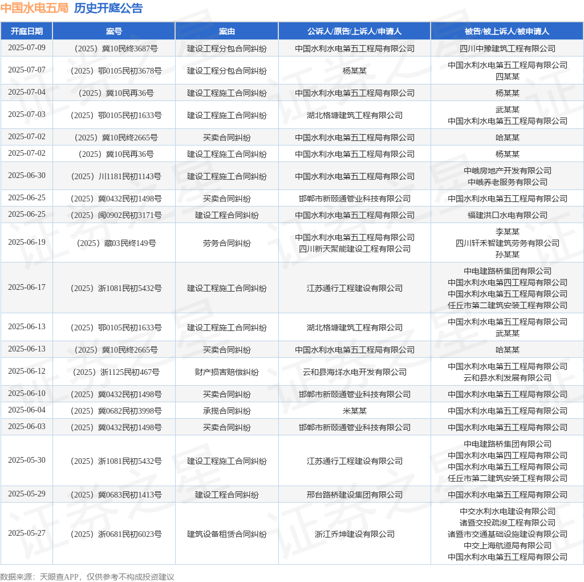Select the 承揽合同纠纷 cause cell

pos(226,411)
